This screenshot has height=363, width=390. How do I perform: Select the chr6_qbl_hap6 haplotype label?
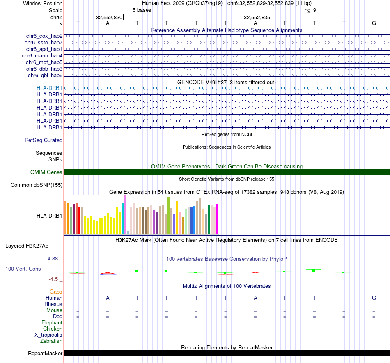(x=45, y=76)
